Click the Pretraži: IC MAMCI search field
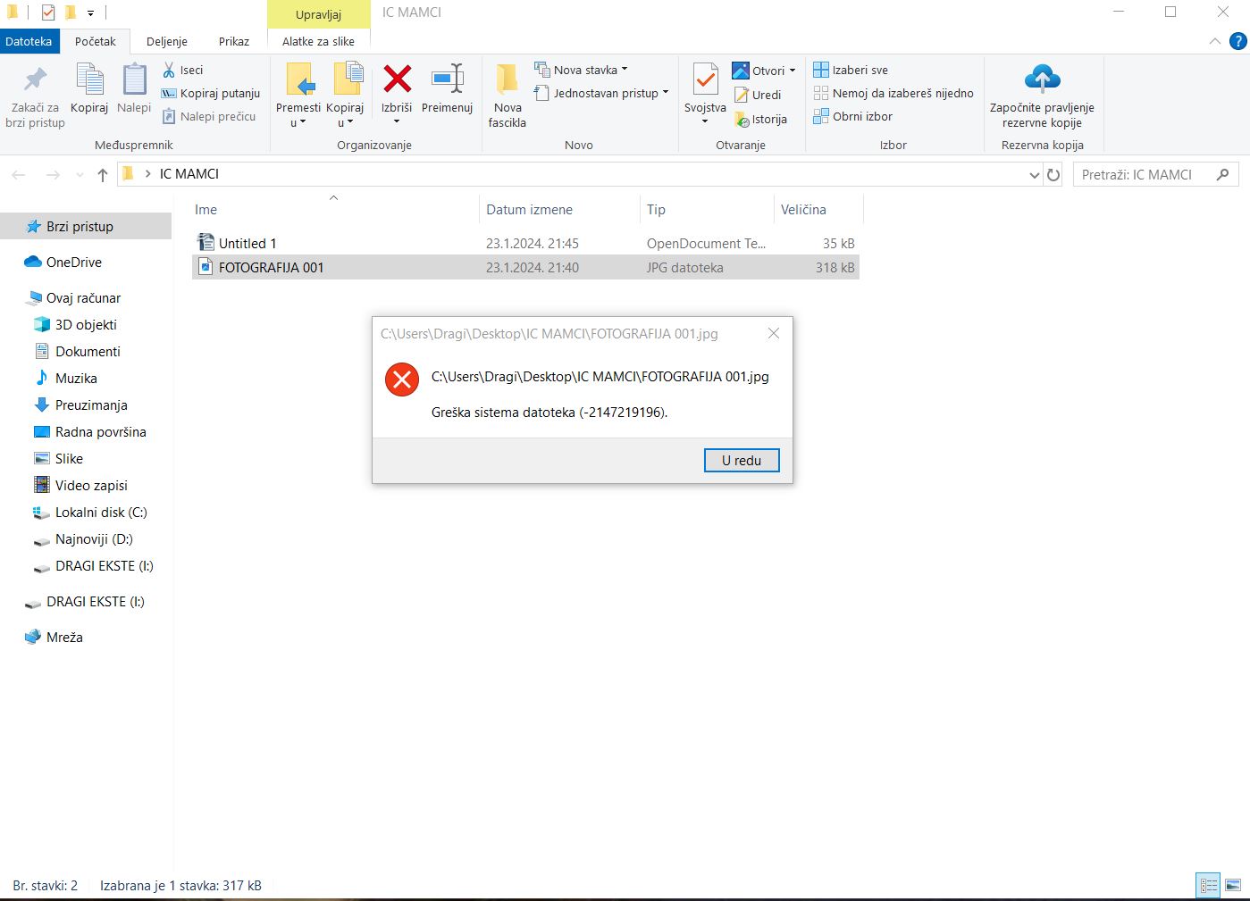Screen dimensions: 1250x901 click(x=1147, y=175)
